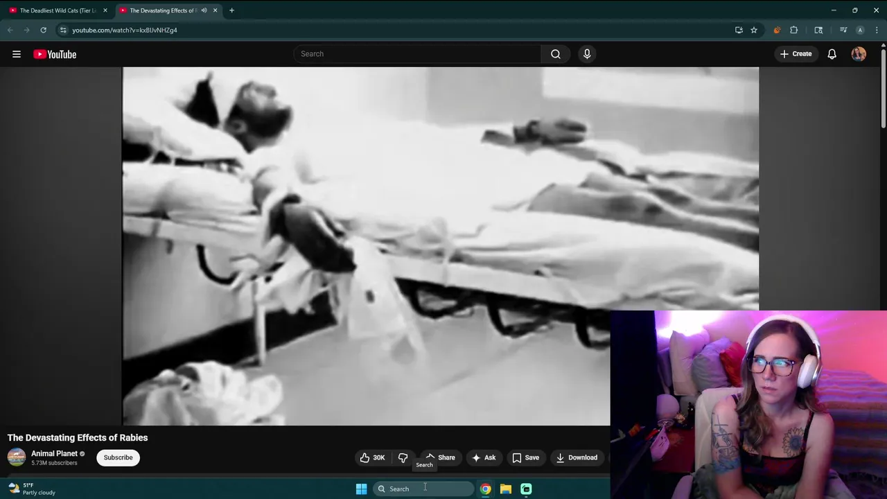Image resolution: width=887 pixels, height=499 pixels.
Task: Save the video to a playlist
Action: pos(525,457)
